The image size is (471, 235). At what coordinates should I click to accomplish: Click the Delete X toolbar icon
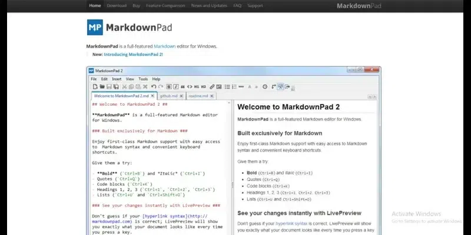pos(145,86)
